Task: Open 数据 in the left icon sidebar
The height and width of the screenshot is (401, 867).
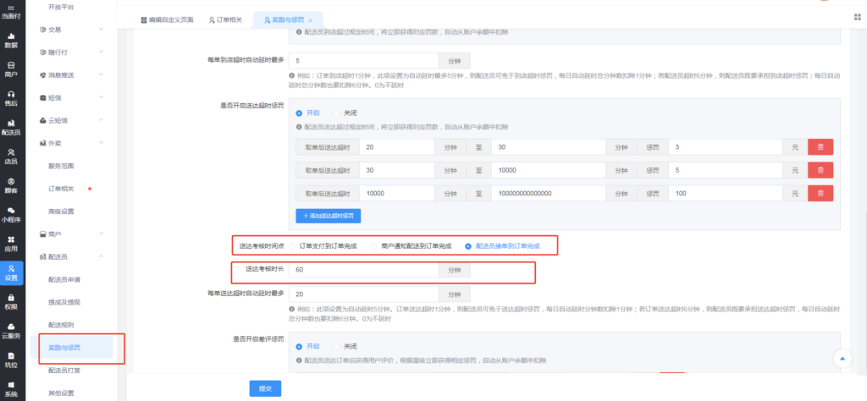Action: tap(11, 40)
